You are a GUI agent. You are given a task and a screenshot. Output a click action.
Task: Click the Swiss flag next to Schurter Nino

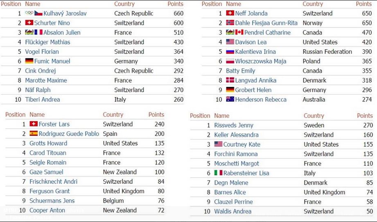(x=29, y=23)
